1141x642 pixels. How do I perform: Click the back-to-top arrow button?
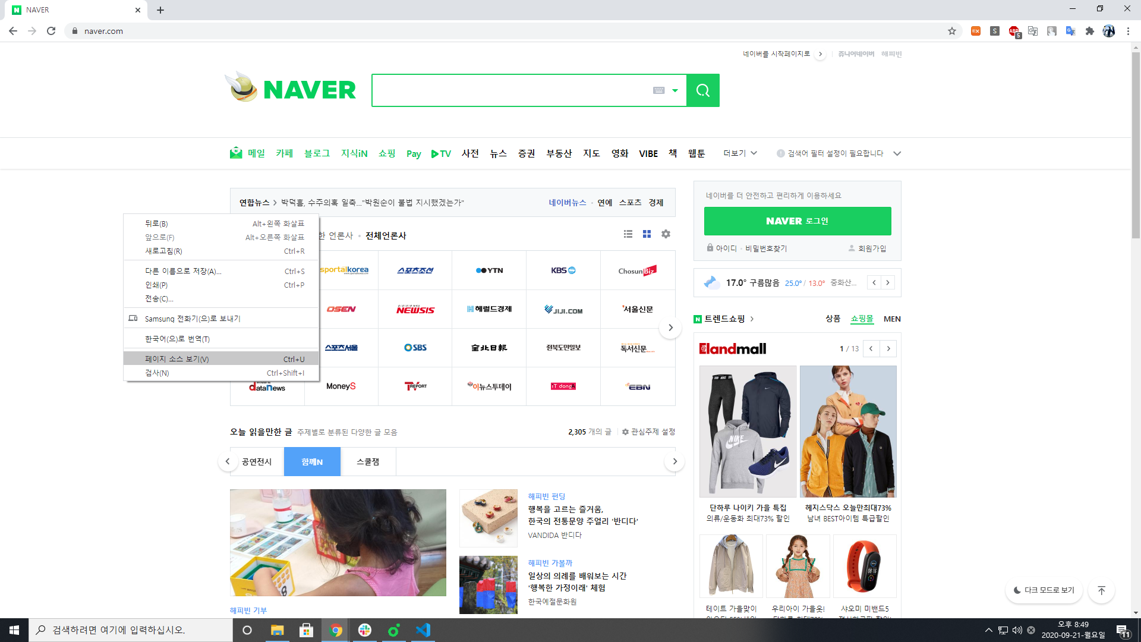[1101, 590]
